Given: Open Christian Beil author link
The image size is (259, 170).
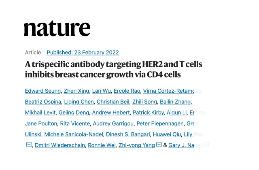Looking at the screenshot, I should [113, 102].
